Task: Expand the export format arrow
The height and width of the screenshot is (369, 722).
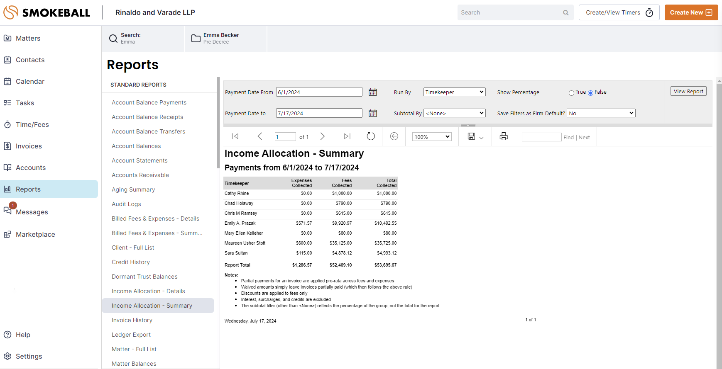Action: (x=481, y=138)
